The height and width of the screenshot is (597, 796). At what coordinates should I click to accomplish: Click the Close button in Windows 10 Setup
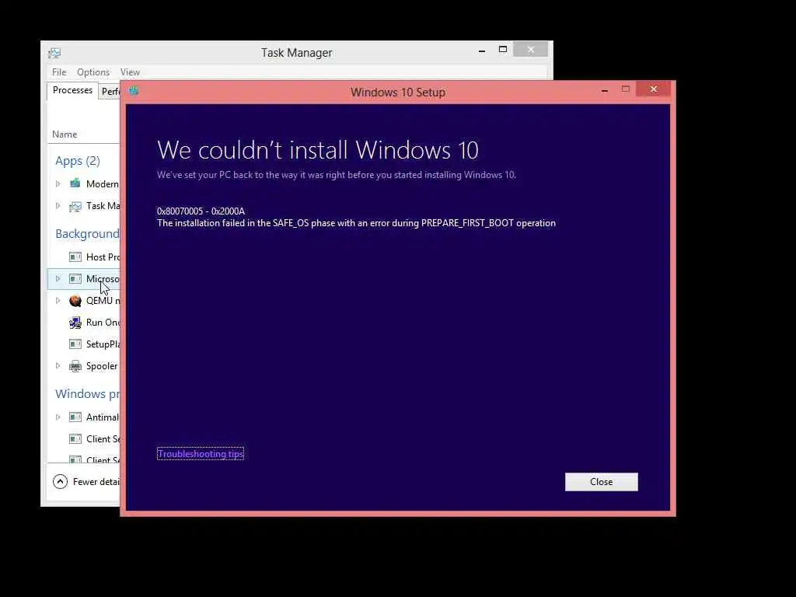[601, 482]
